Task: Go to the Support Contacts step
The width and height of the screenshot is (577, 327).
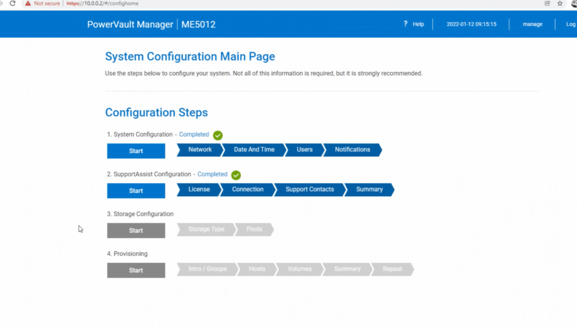Action: (x=310, y=189)
